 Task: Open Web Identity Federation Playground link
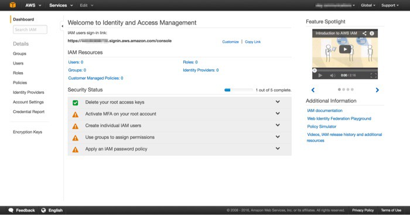pyautogui.click(x=339, y=118)
